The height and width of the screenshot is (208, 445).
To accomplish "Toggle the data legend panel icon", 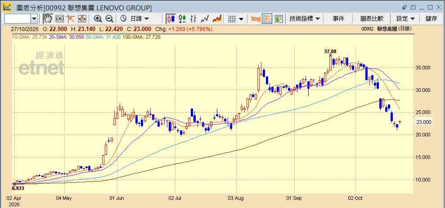I will (267, 19).
